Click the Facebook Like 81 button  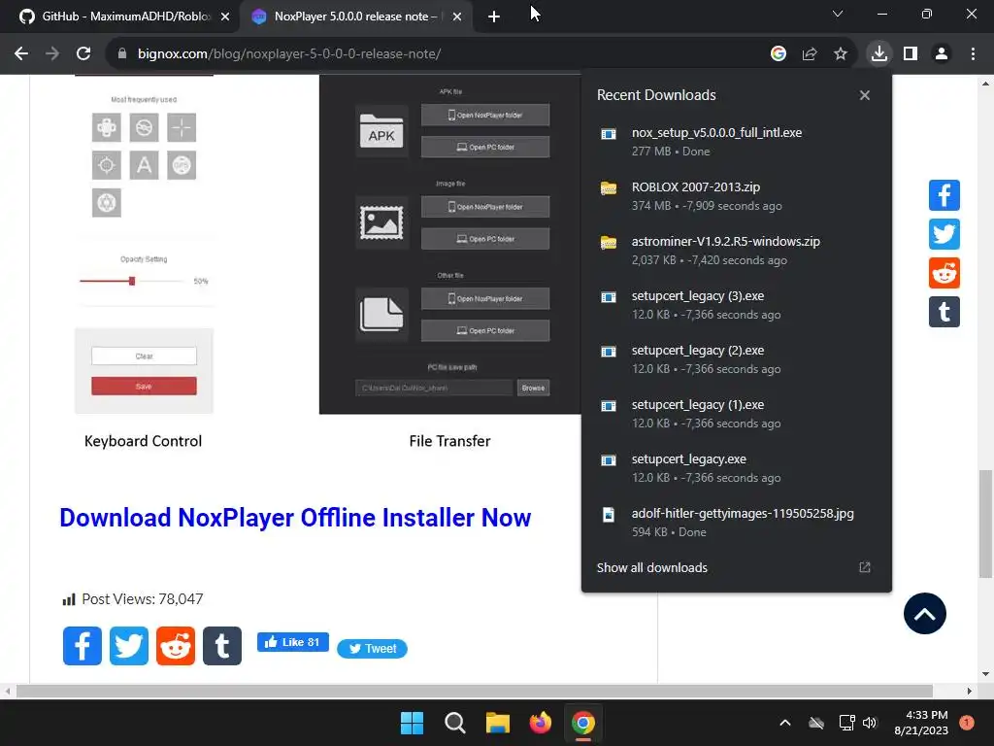[292, 642]
